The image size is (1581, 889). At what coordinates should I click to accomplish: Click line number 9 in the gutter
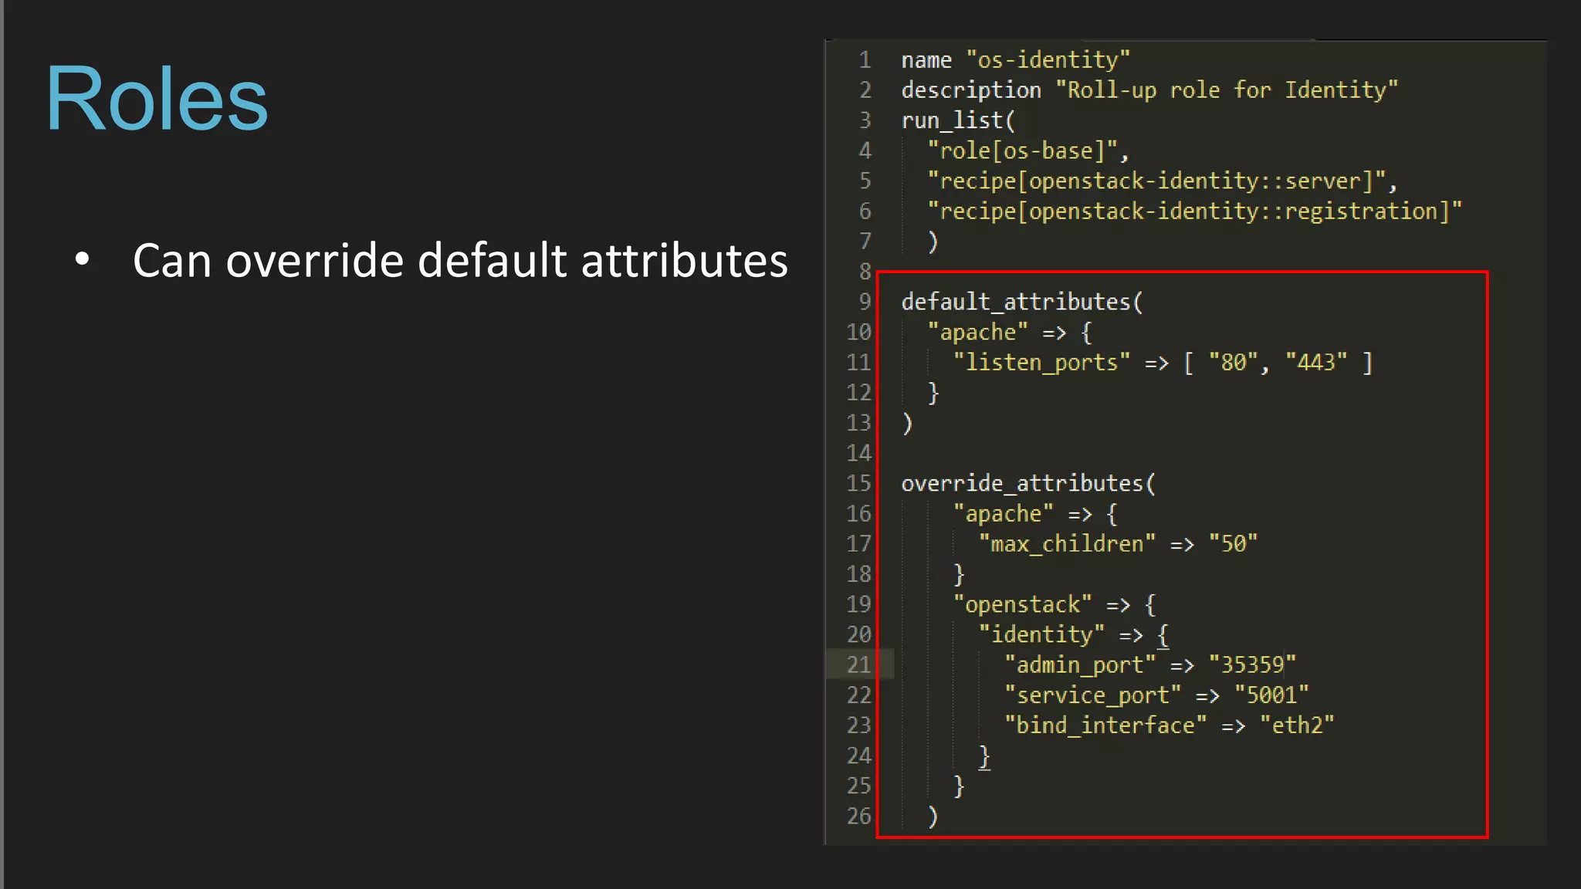pyautogui.click(x=865, y=302)
